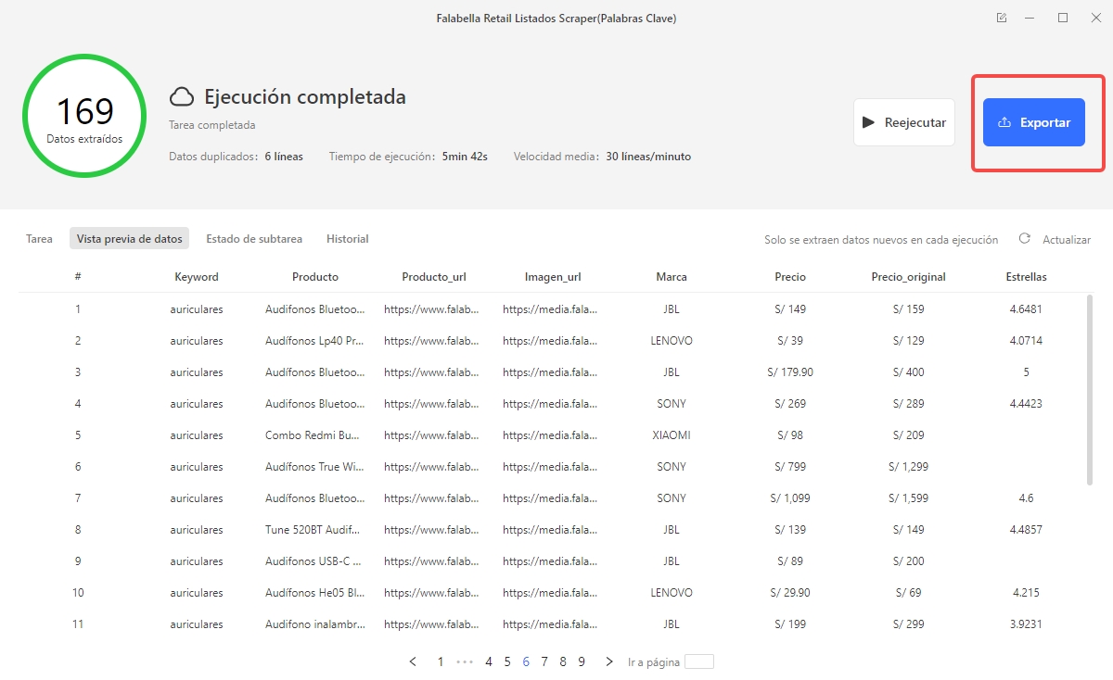Click the Actualizar refresh icon
Screen dimensions: 1113x680
point(1024,238)
